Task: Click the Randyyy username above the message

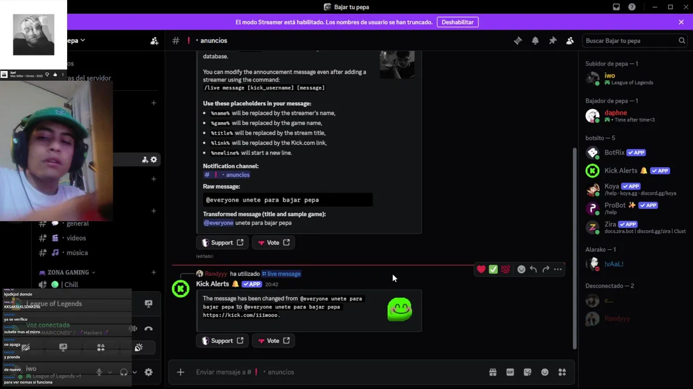Action: (x=215, y=274)
